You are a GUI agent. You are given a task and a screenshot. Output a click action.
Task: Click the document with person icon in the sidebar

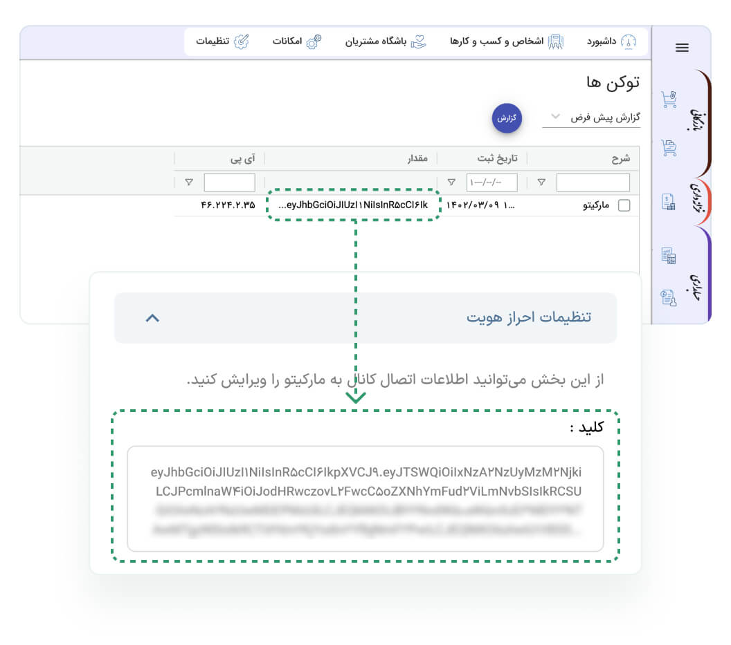pyautogui.click(x=669, y=297)
